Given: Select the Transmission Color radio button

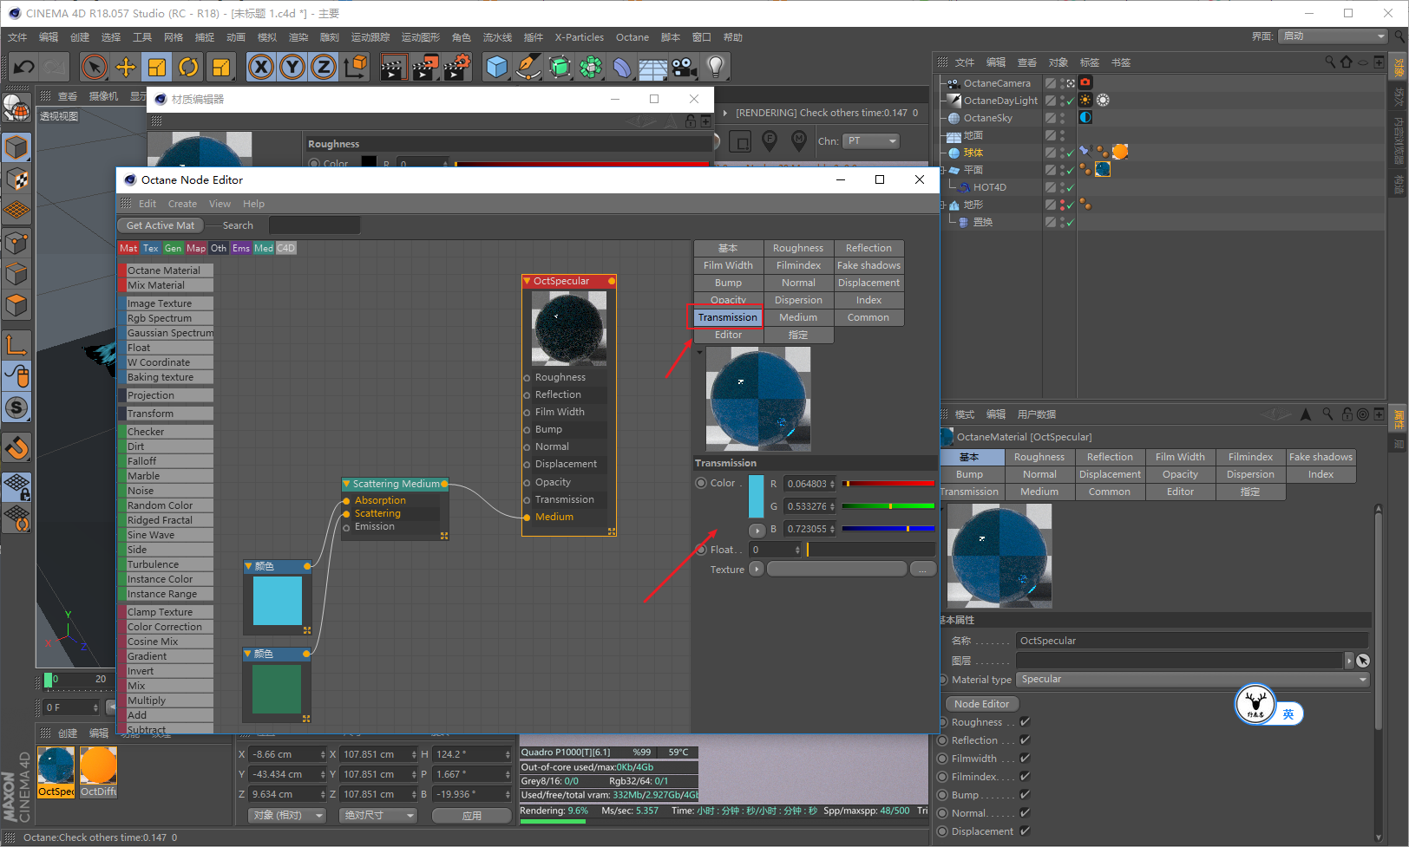Looking at the screenshot, I should click(701, 483).
